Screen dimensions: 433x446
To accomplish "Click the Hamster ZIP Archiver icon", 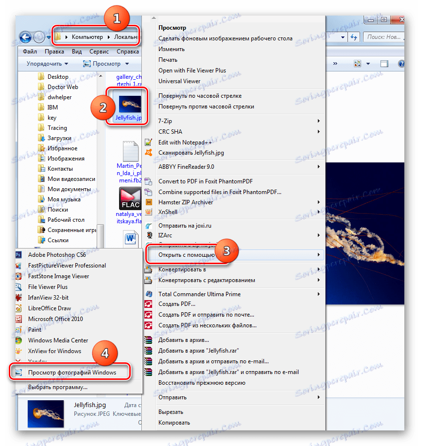I will 149,202.
